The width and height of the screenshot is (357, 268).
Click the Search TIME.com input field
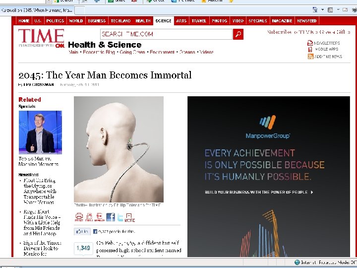coord(166,34)
